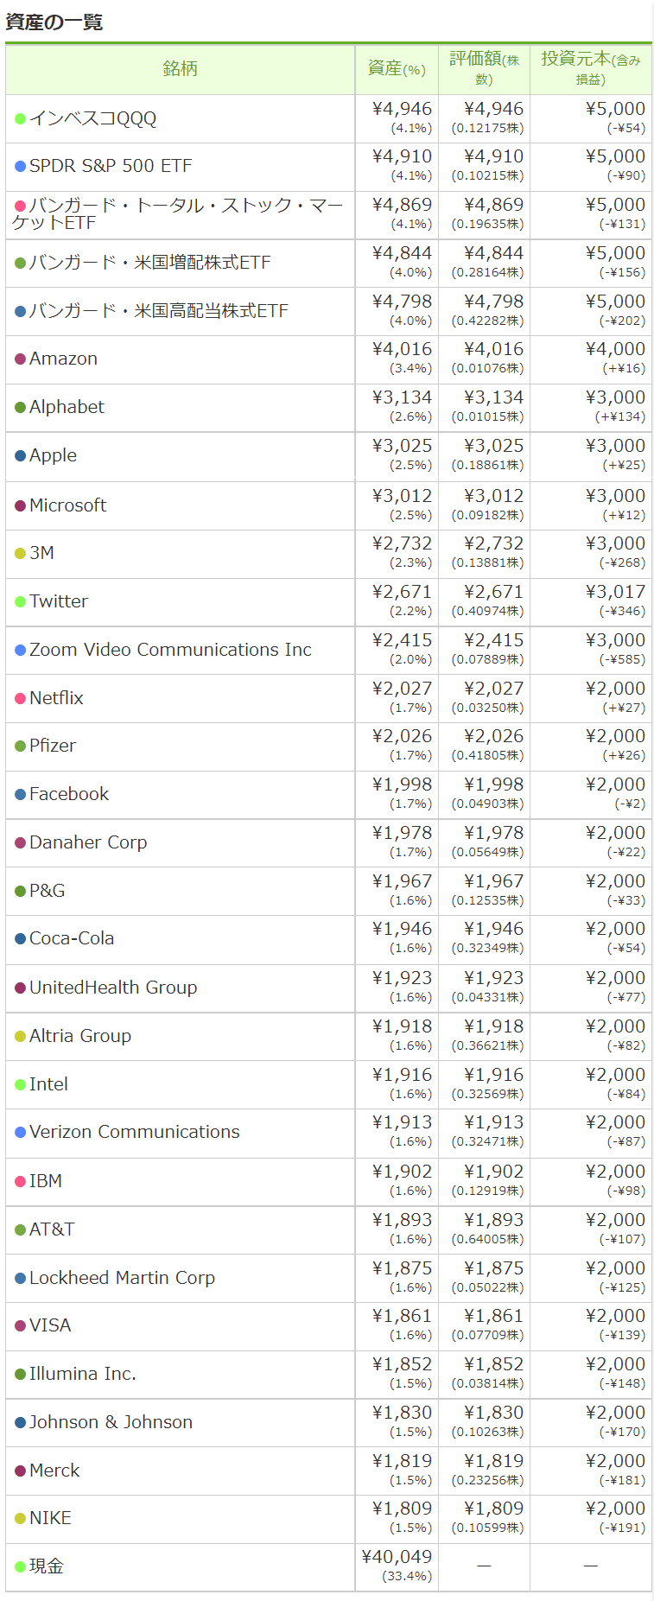Open the Amazon row

pos(328,359)
